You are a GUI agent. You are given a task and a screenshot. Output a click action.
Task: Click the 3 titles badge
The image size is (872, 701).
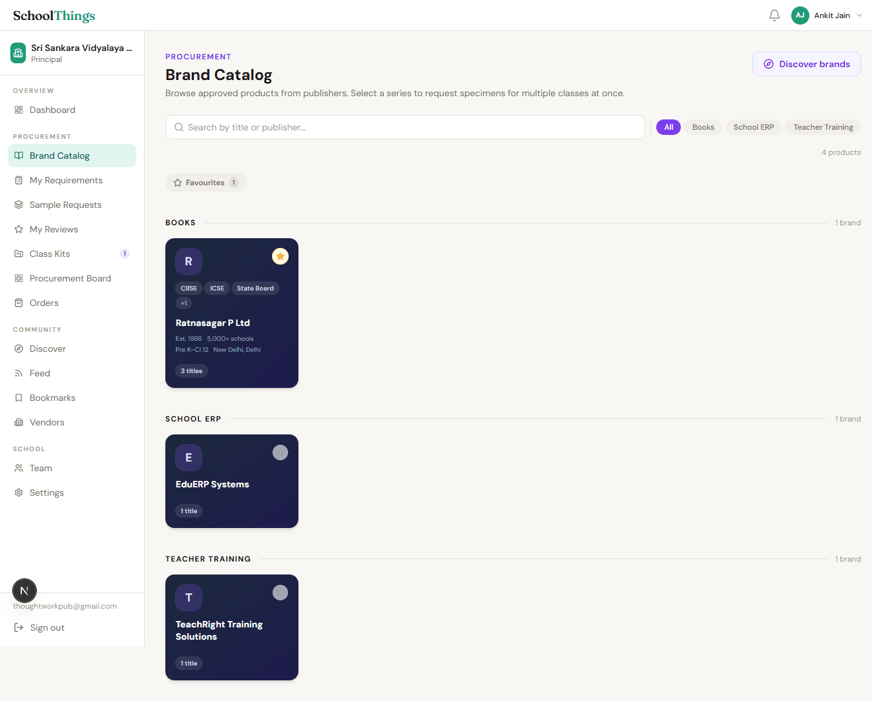[191, 371]
